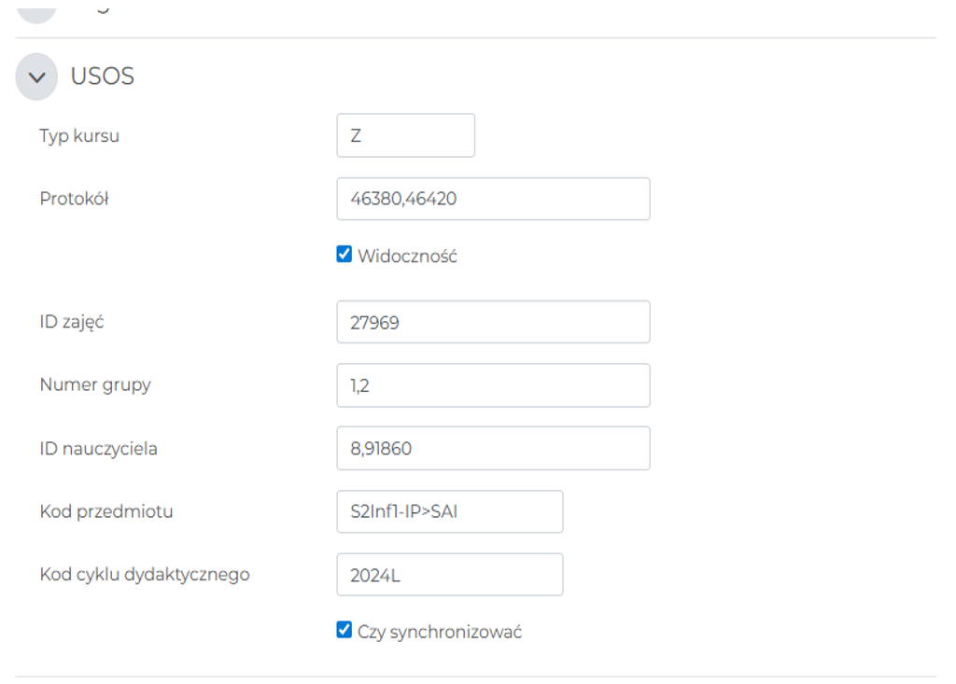Select the ID zajęć input box
956x684 pixels.
tap(493, 322)
